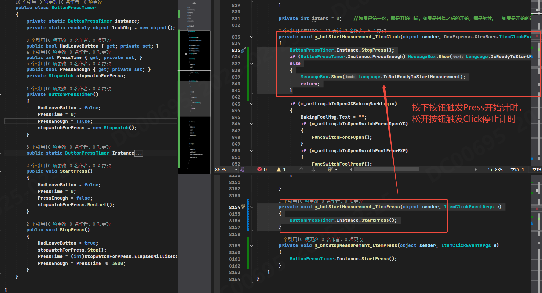
Task: Click the references CodeLens above PressEnough property
Action: [69, 64]
